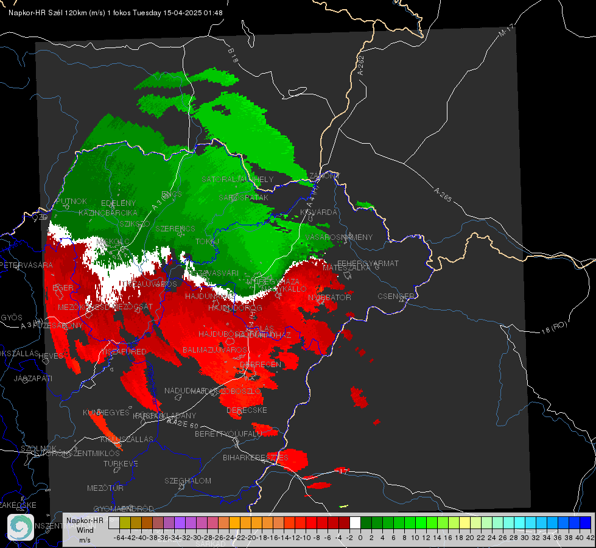Click the MEZŐTÚR town label
Screen dimensions: 596x548
pyautogui.click(x=105, y=488)
